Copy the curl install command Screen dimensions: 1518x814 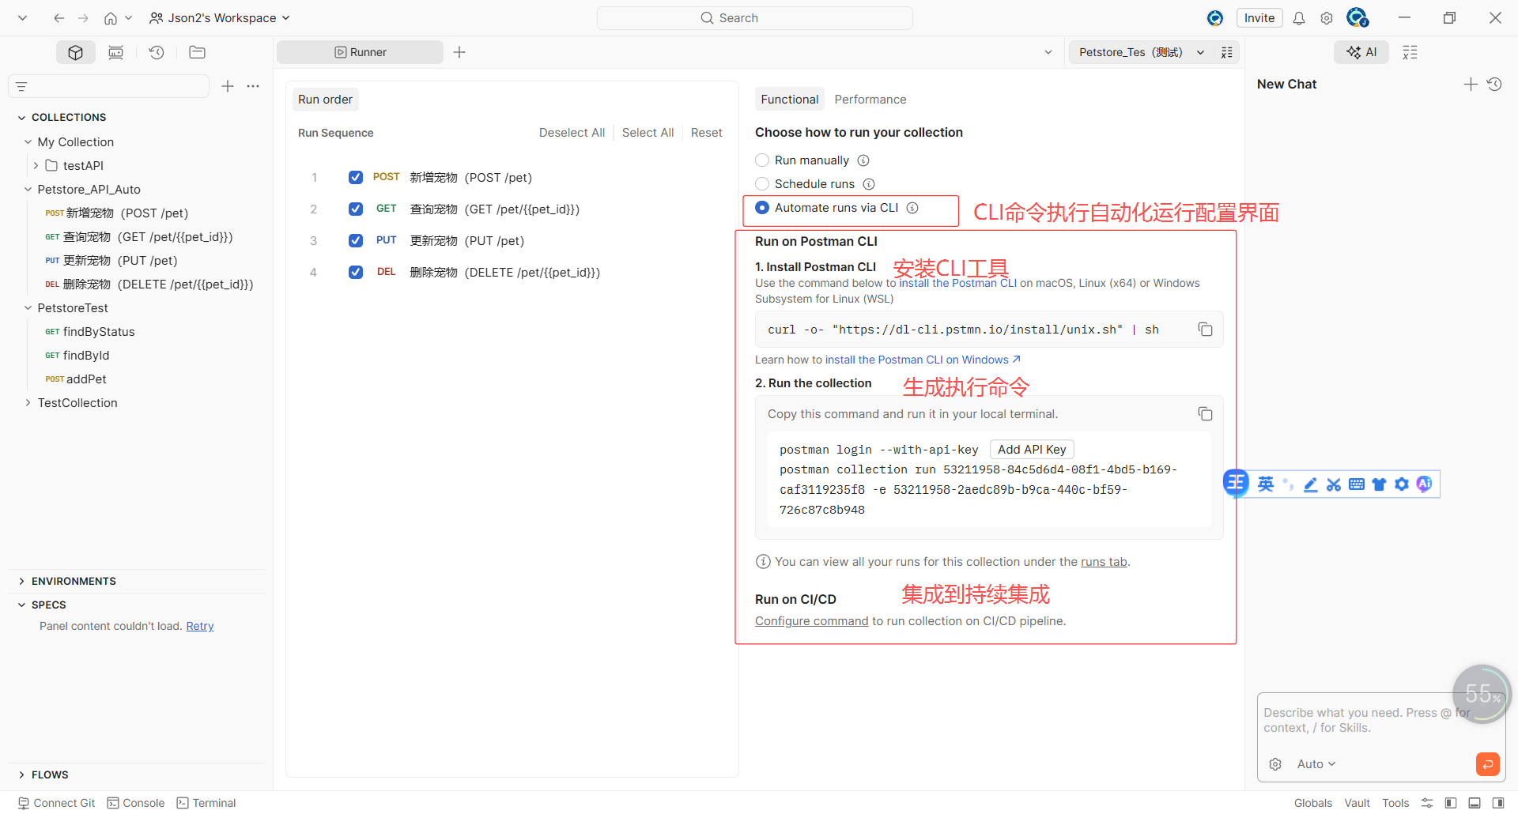pyautogui.click(x=1205, y=330)
